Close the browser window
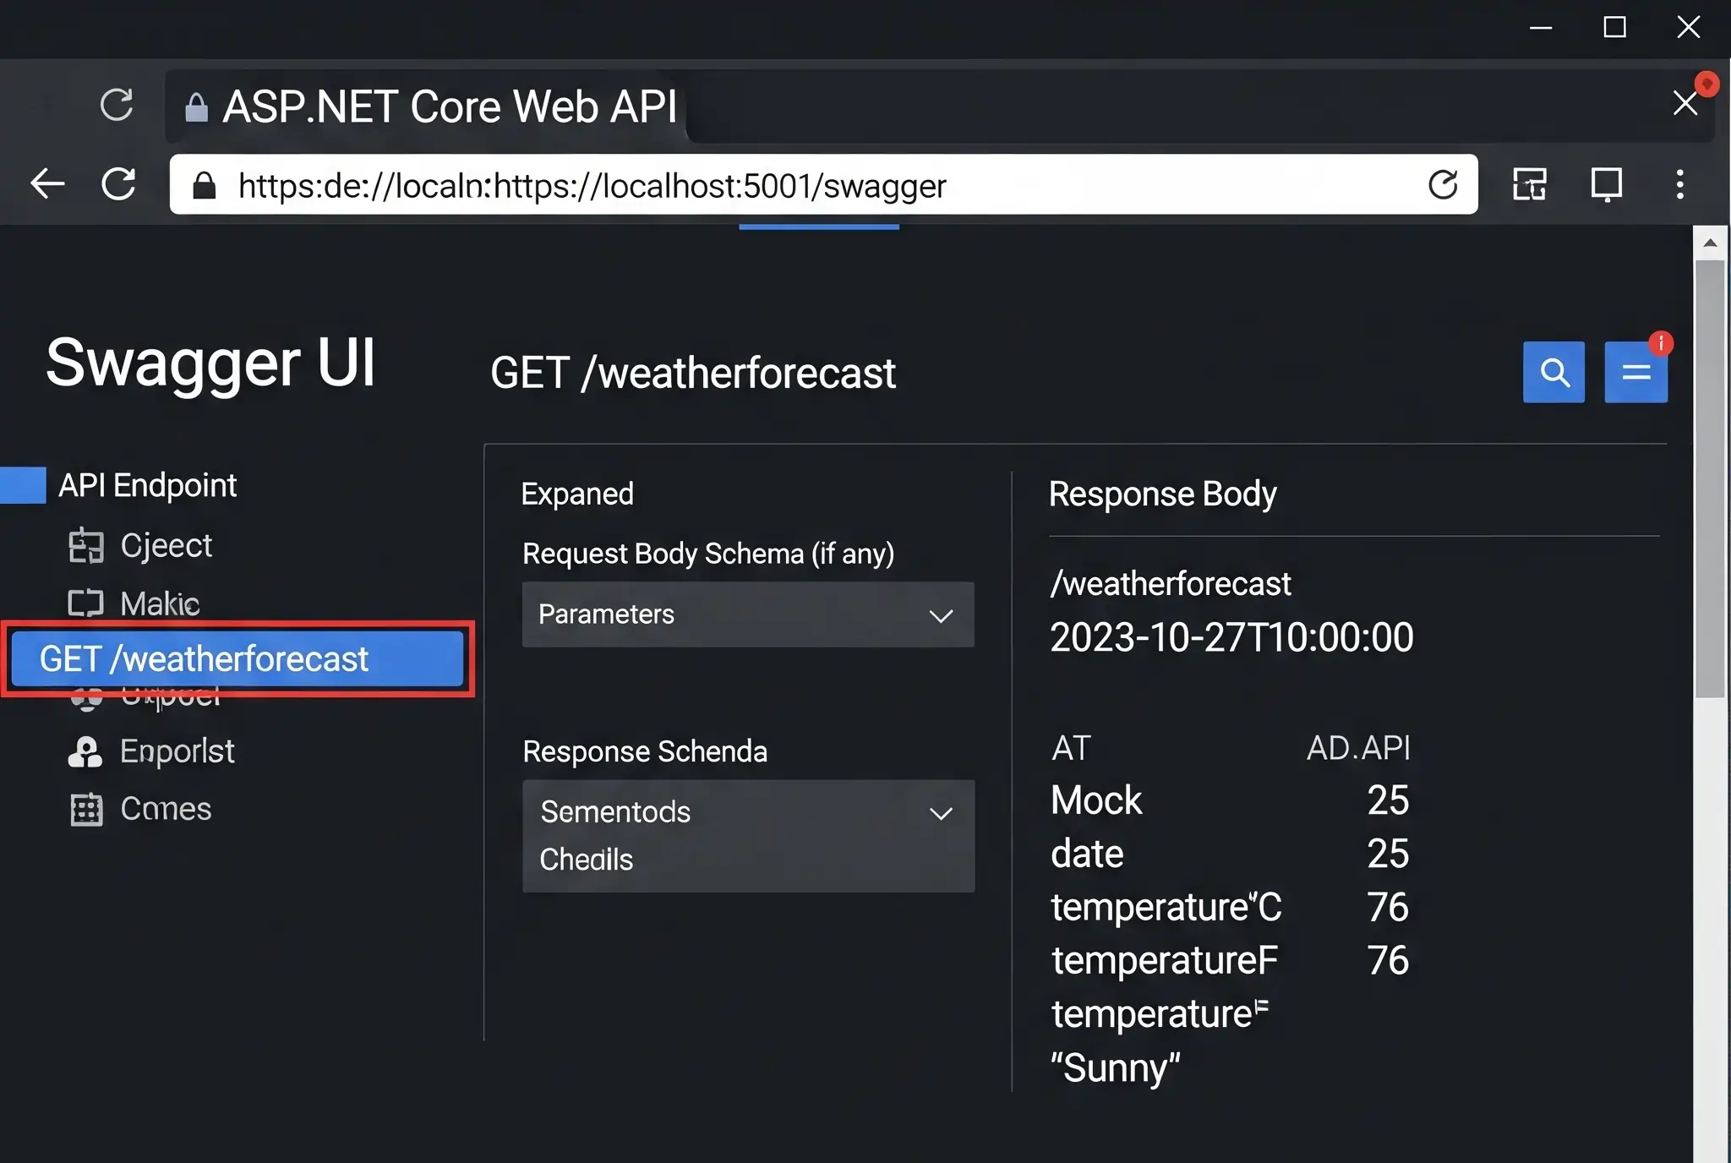The image size is (1731, 1163). 1688,27
